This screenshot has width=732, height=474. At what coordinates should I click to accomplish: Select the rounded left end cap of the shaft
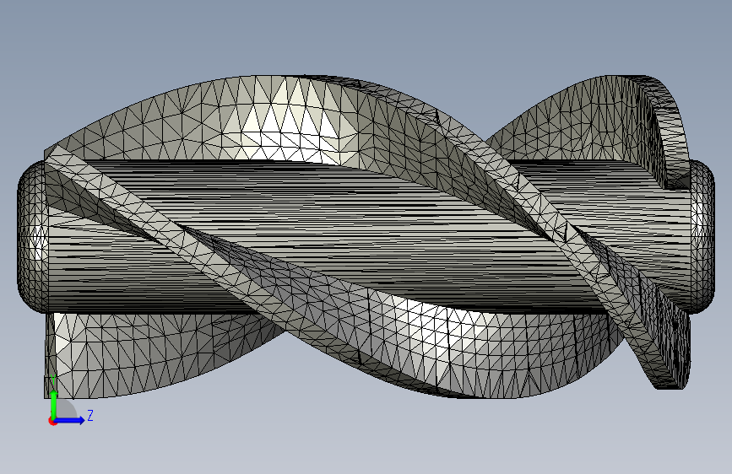click(32, 236)
